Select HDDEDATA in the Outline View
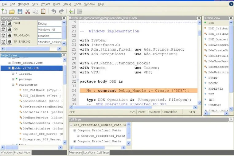Screen dimensions: 234x156 pos(216,89)
